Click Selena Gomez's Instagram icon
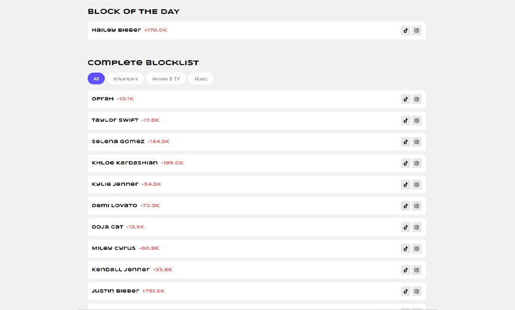Screen dimensions: 515x310 point(416,142)
